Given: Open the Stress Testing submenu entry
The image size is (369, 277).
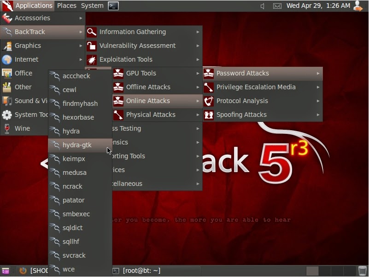Looking at the screenshot, I should tap(157, 129).
